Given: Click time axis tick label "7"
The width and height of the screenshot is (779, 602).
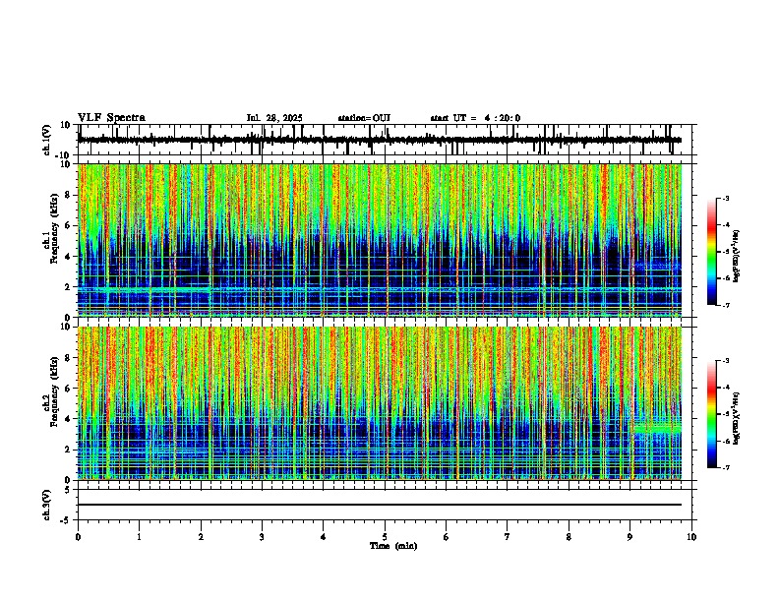Looking at the screenshot, I should coord(508,537).
